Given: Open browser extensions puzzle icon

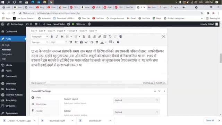Looking at the screenshot, I should pyautogui.click(x=208, y=13).
